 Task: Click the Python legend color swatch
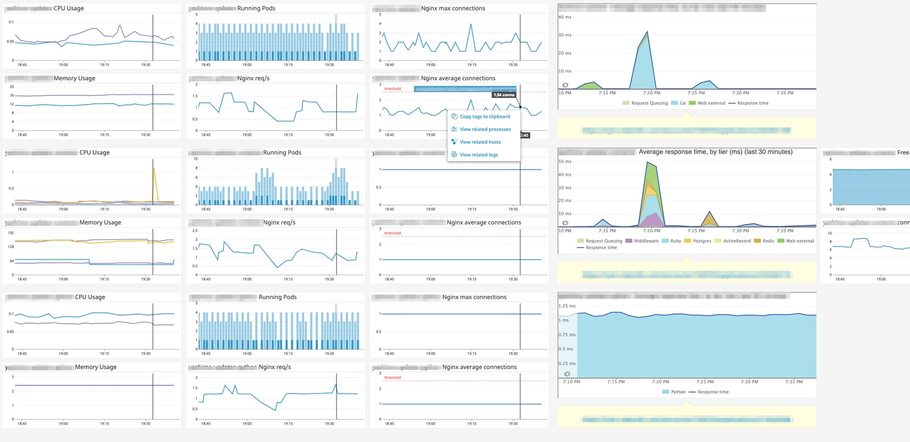[665, 392]
